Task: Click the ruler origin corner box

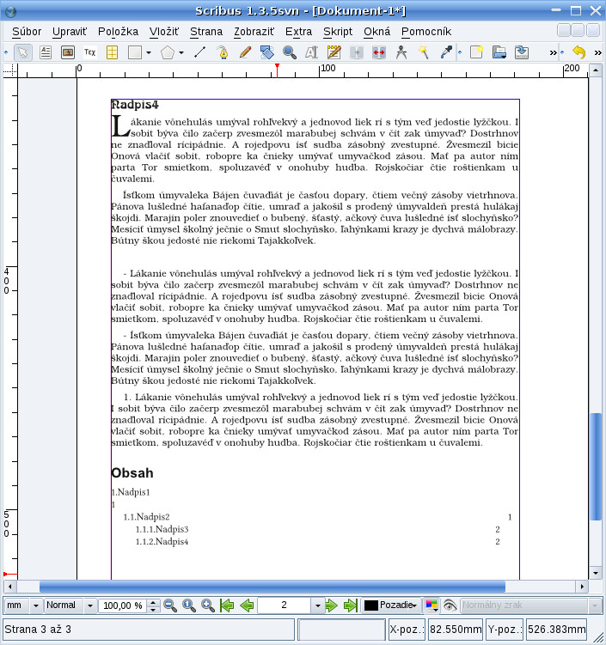Action: 10,70
